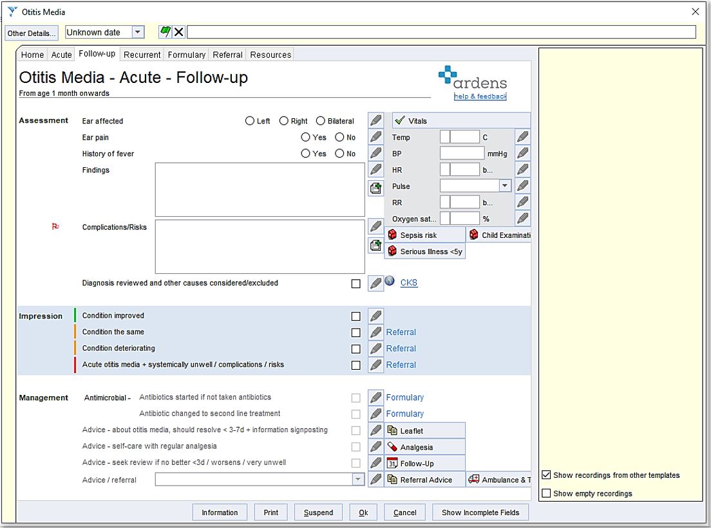The width and height of the screenshot is (711, 528).
Task: Click pencil icon for HR field
Action: 522,169
